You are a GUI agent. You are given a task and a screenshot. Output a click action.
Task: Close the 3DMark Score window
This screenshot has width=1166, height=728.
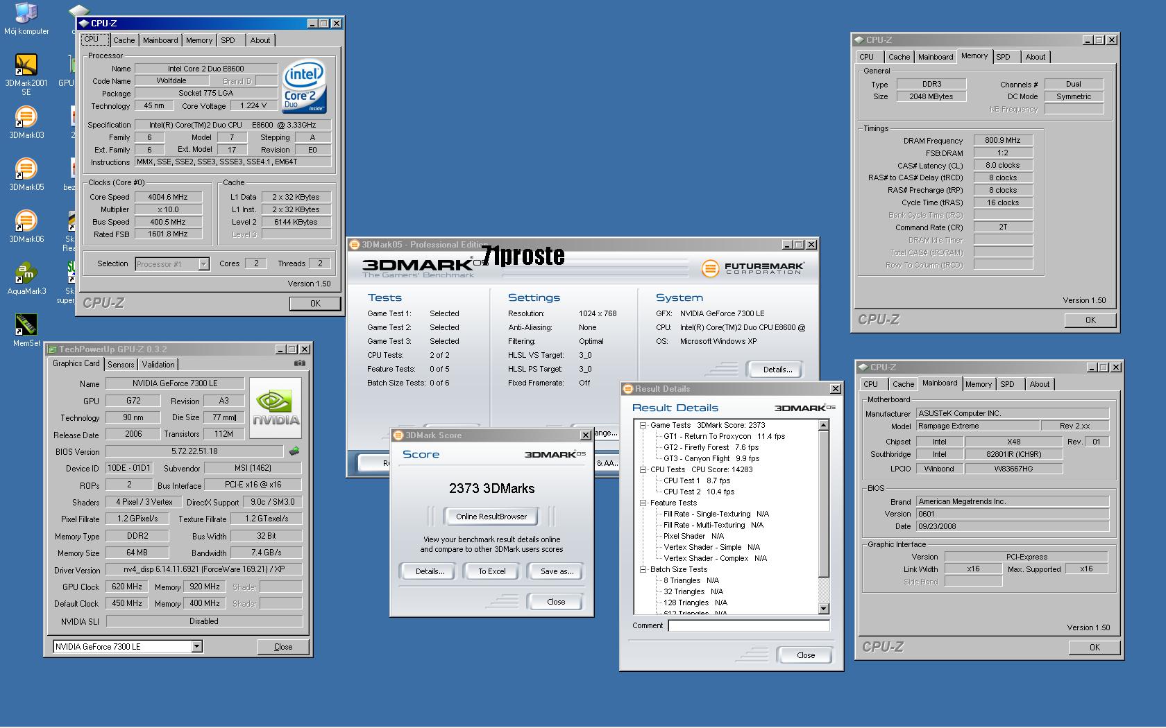click(x=585, y=435)
